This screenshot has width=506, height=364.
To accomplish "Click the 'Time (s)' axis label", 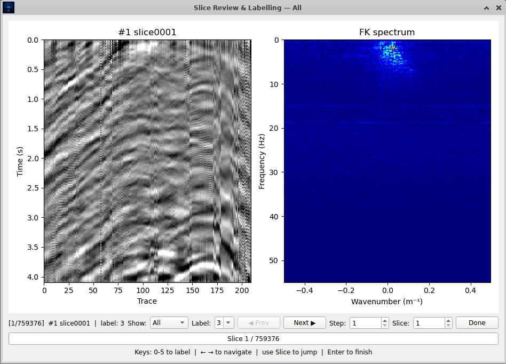I will [20, 161].
